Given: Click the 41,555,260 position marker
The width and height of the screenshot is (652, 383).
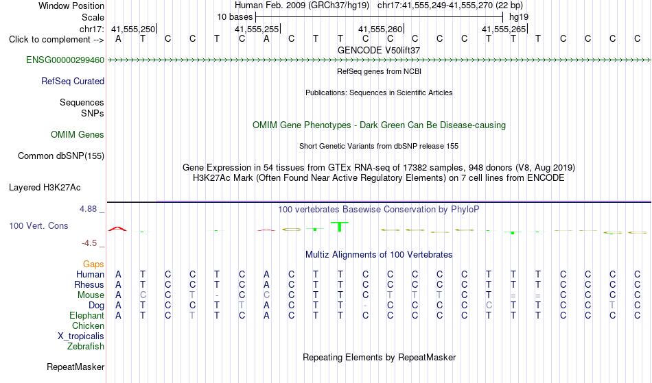Looking at the screenshot, I should tap(381, 29).
